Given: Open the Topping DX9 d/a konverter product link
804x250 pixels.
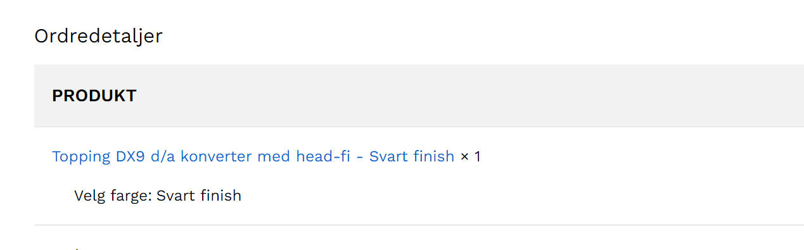Looking at the screenshot, I should [253, 156].
